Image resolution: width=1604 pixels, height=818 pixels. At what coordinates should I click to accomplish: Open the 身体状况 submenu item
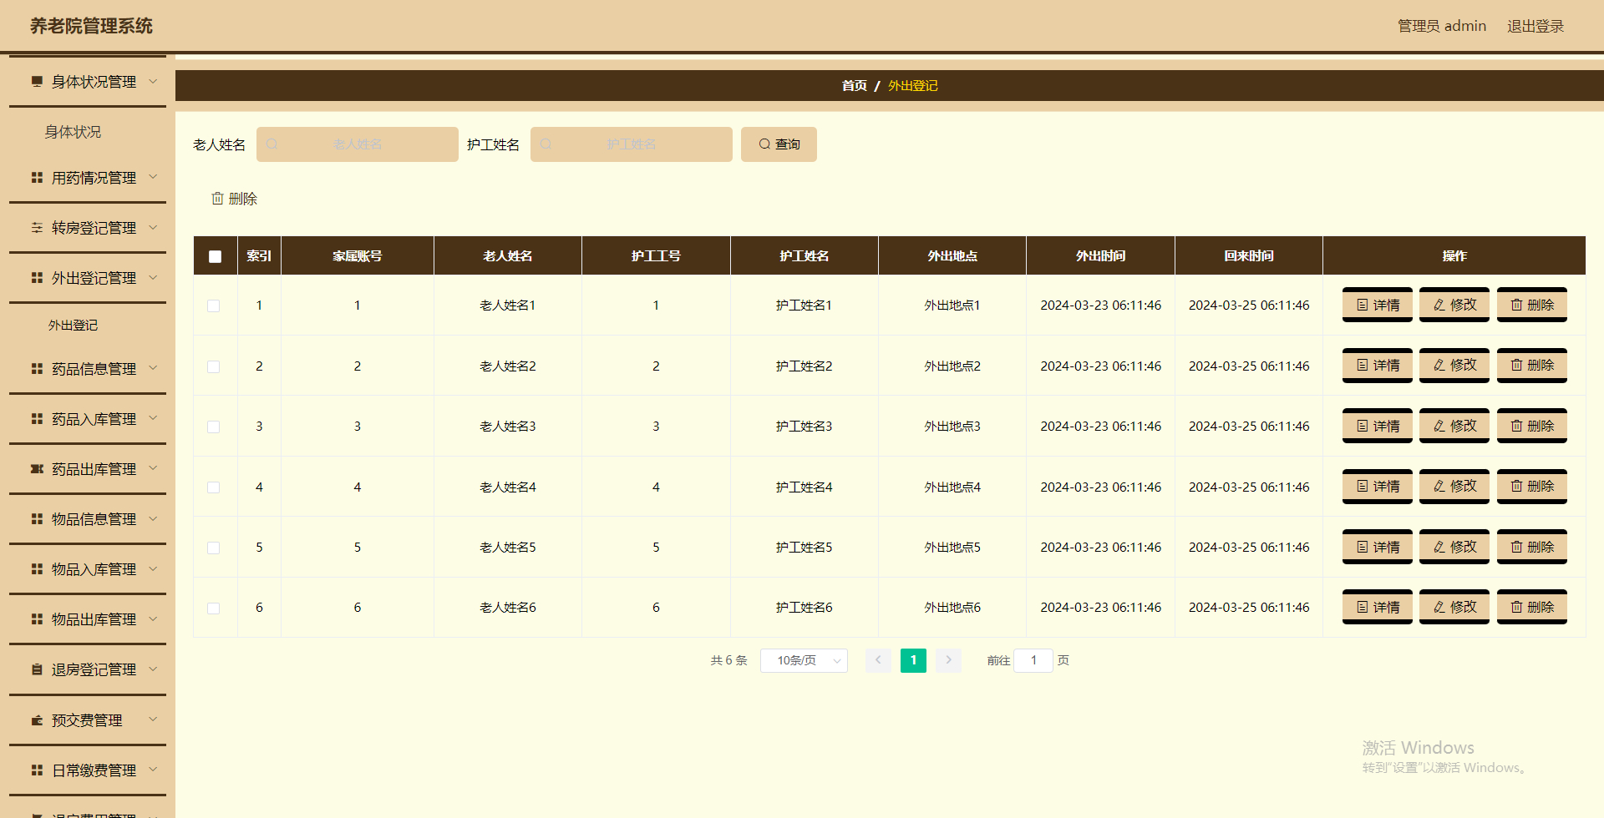pos(73,132)
